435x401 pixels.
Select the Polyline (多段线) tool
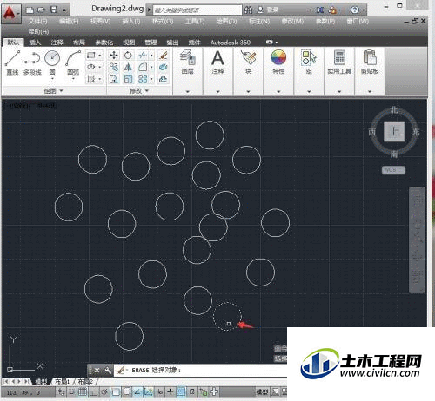click(32, 62)
